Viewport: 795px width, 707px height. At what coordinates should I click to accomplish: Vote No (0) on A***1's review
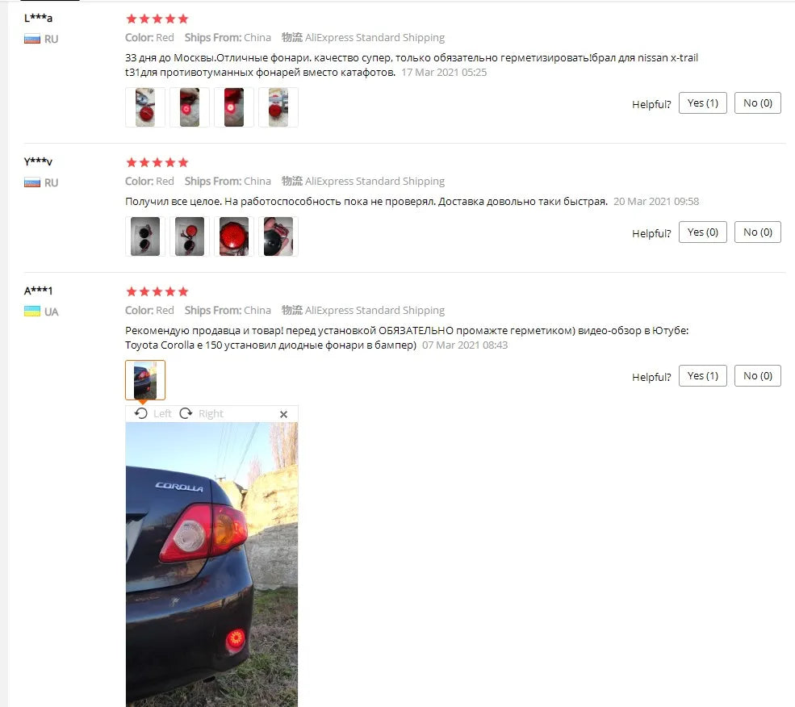[758, 376]
